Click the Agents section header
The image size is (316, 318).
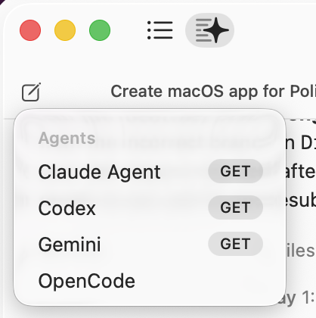pyautogui.click(x=67, y=139)
